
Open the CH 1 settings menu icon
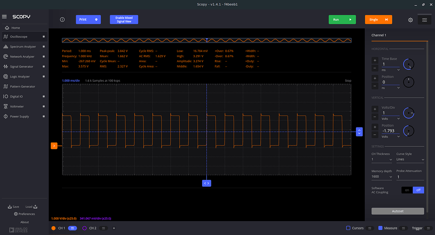pyautogui.click(x=72, y=228)
